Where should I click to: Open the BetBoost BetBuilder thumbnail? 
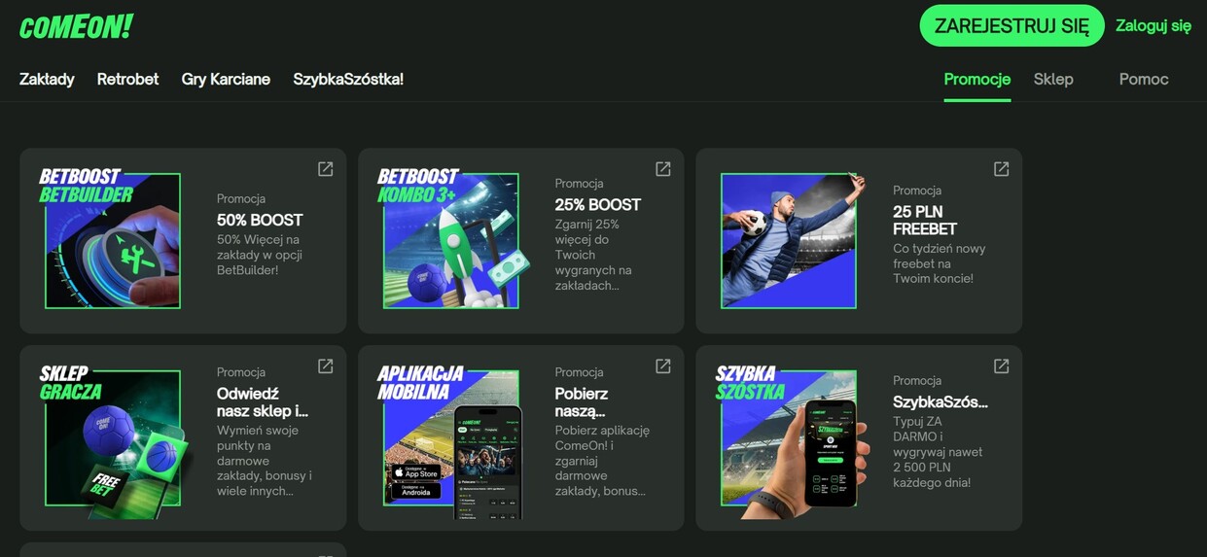tap(110, 238)
